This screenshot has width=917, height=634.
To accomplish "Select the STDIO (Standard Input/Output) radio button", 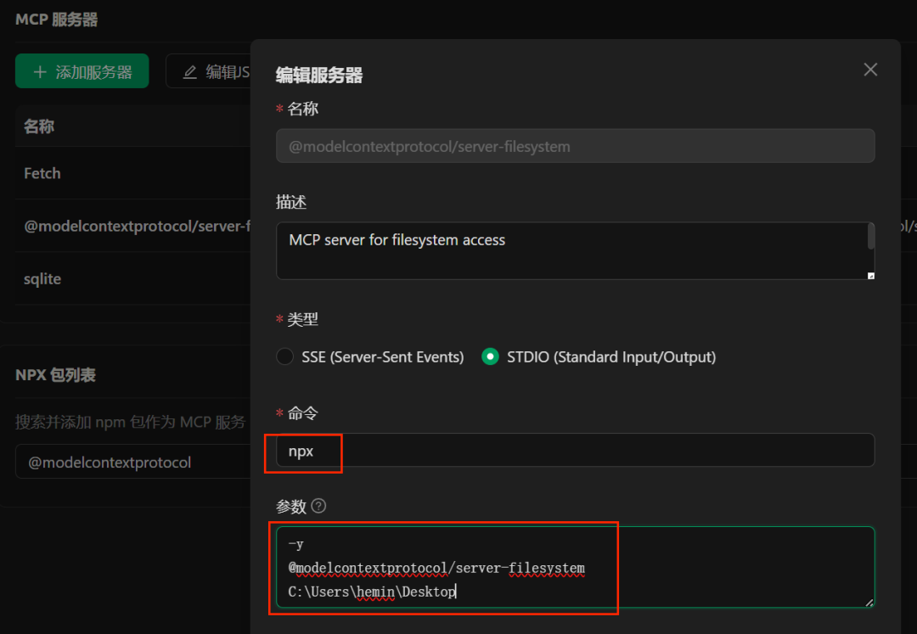I will [x=490, y=357].
